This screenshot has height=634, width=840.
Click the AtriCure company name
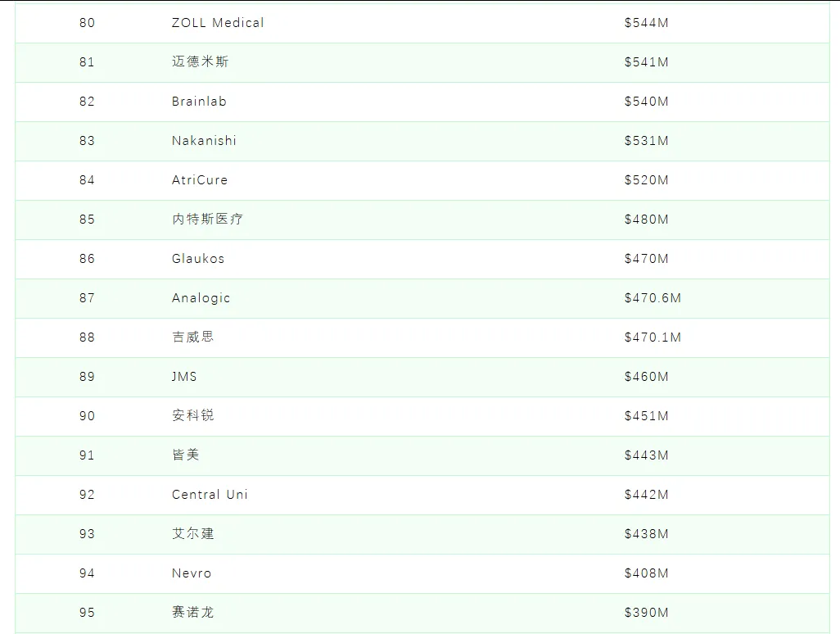point(200,180)
